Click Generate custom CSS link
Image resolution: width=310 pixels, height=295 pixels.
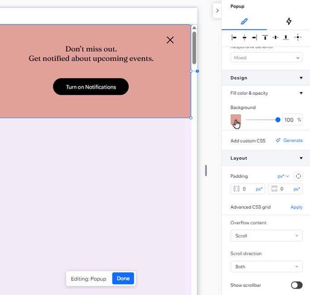293,141
